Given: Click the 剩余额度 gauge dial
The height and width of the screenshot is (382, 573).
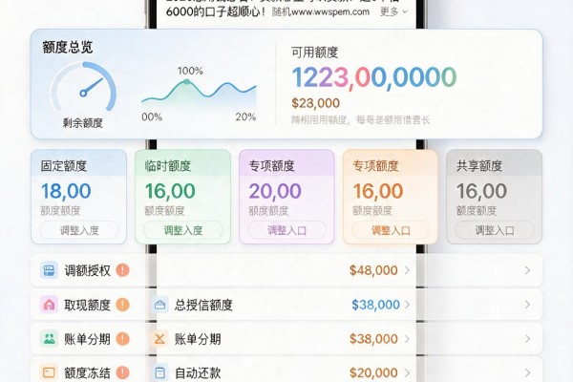Looking at the screenshot, I should click(x=83, y=87).
